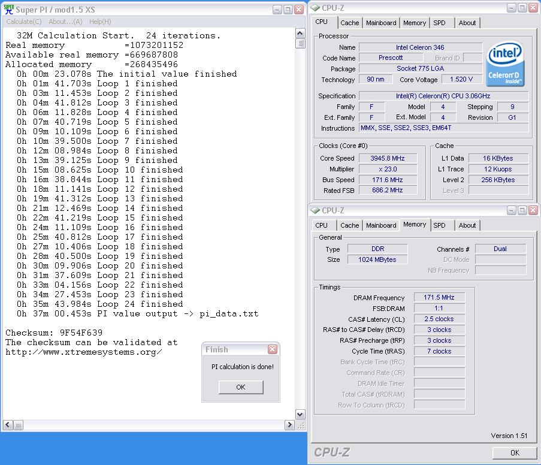The image size is (541, 465).
Task: Click the CPU-Z icon in lower window title bar
Action: click(315, 210)
